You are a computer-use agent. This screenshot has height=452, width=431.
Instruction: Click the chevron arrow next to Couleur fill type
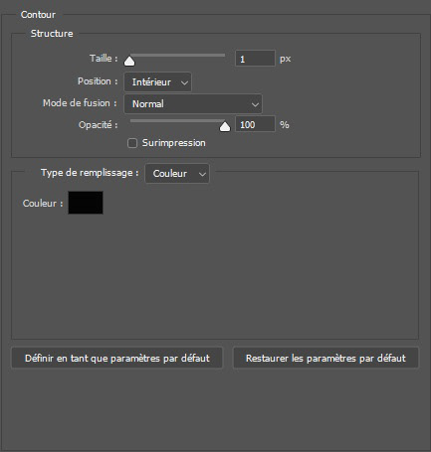click(x=202, y=174)
